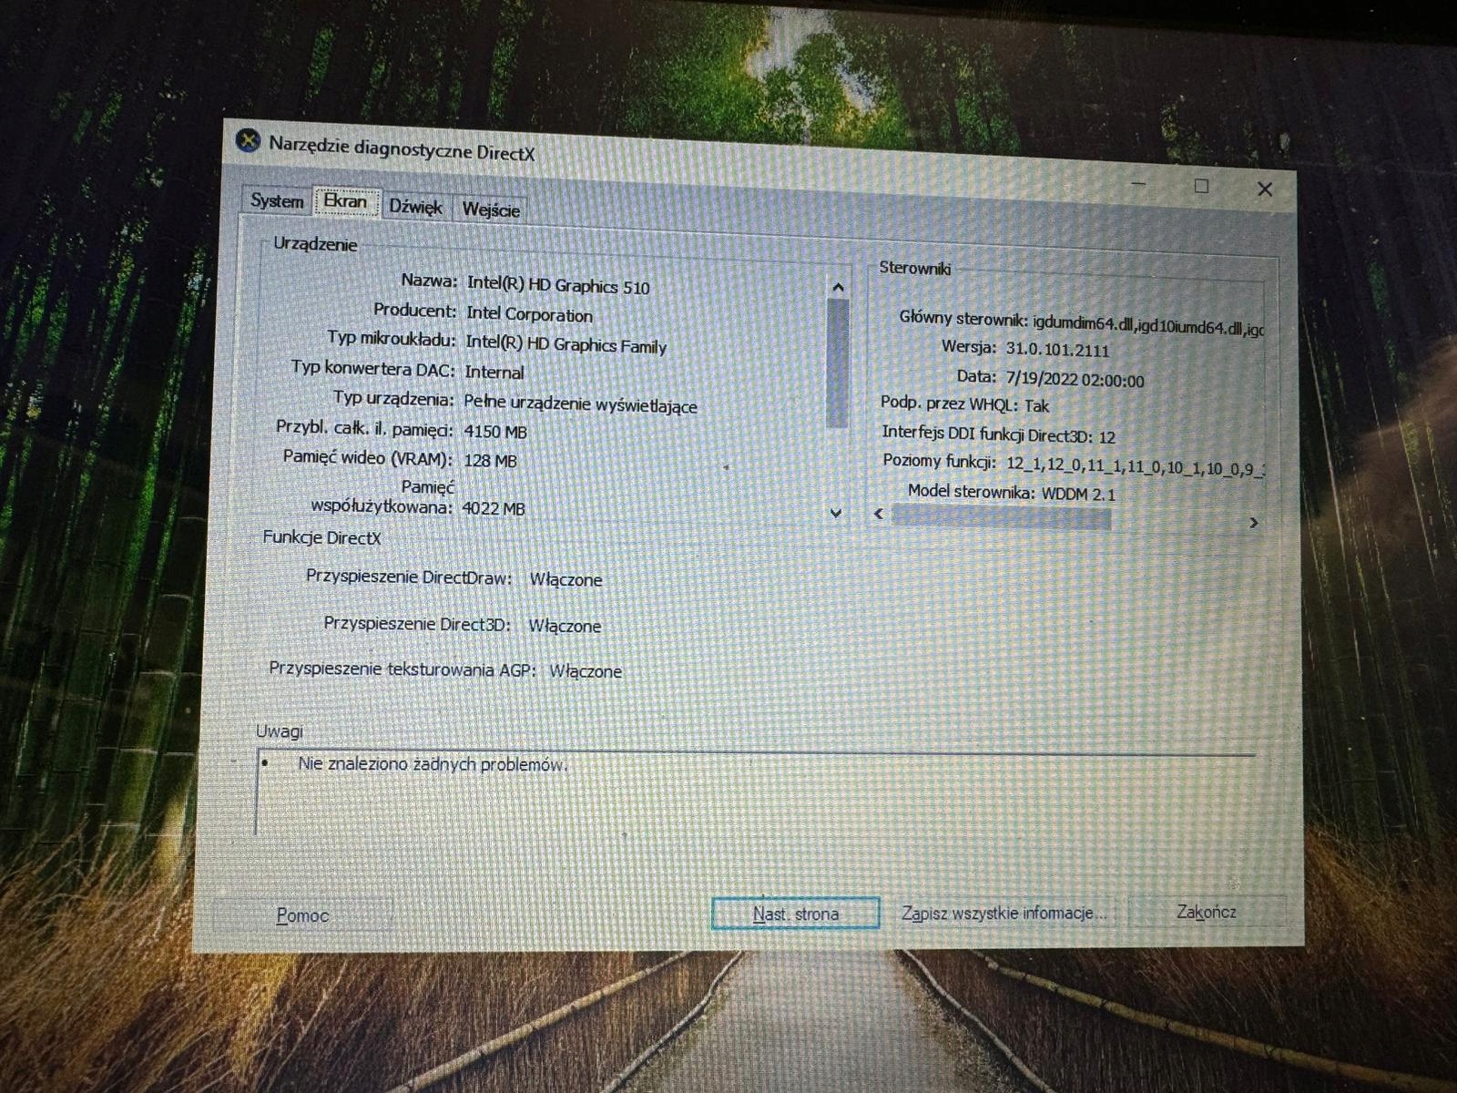Minimize the DirectX diagnostic window

click(1139, 183)
